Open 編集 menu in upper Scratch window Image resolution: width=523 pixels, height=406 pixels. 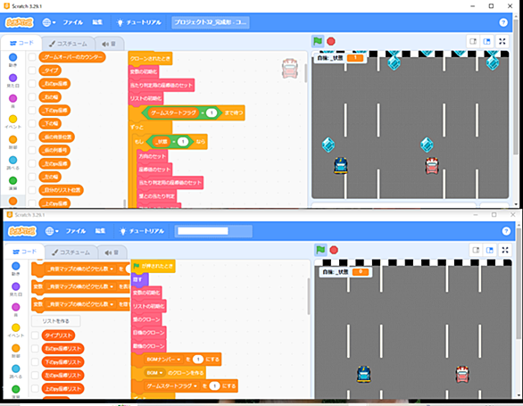pos(97,22)
